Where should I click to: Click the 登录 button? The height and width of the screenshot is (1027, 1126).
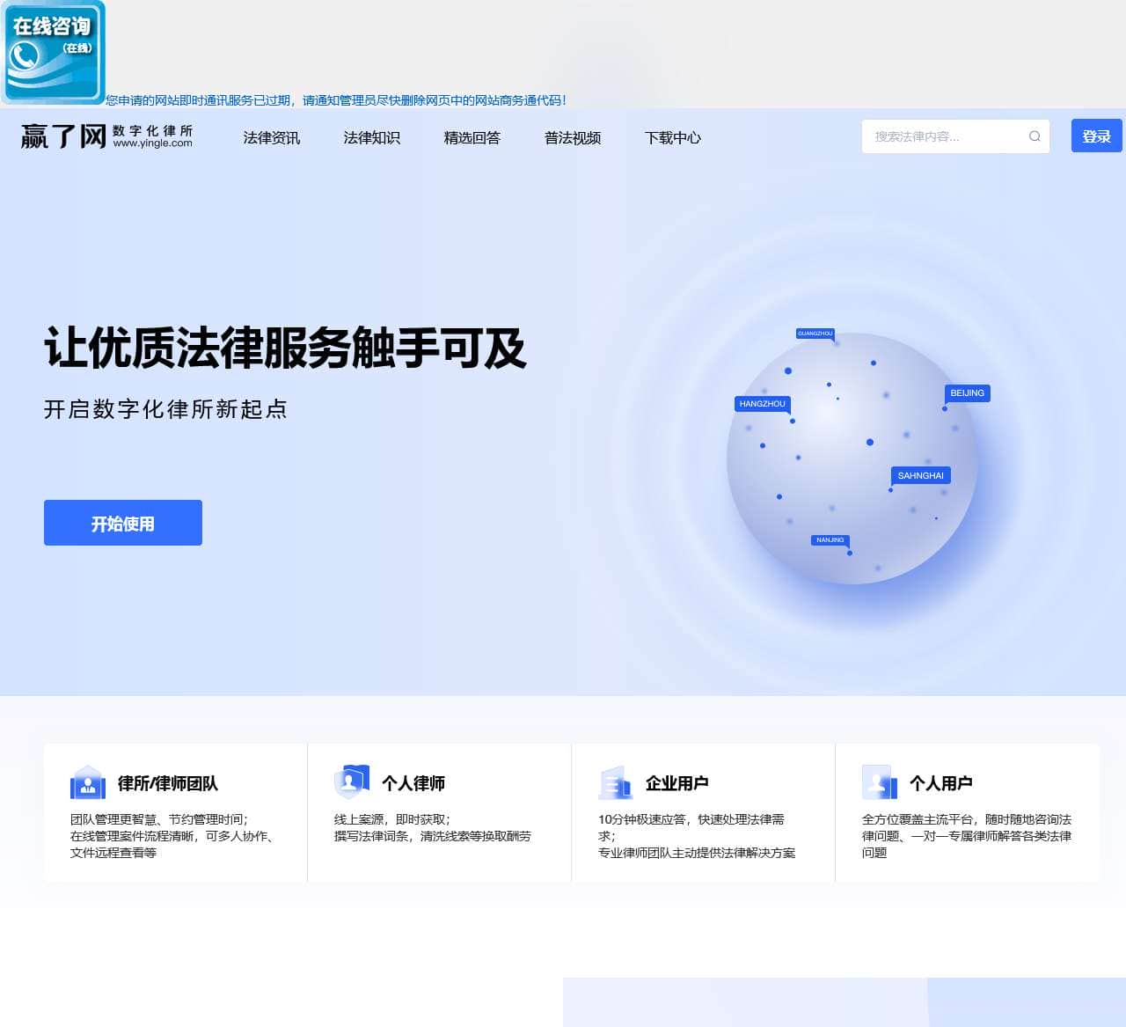1096,136
